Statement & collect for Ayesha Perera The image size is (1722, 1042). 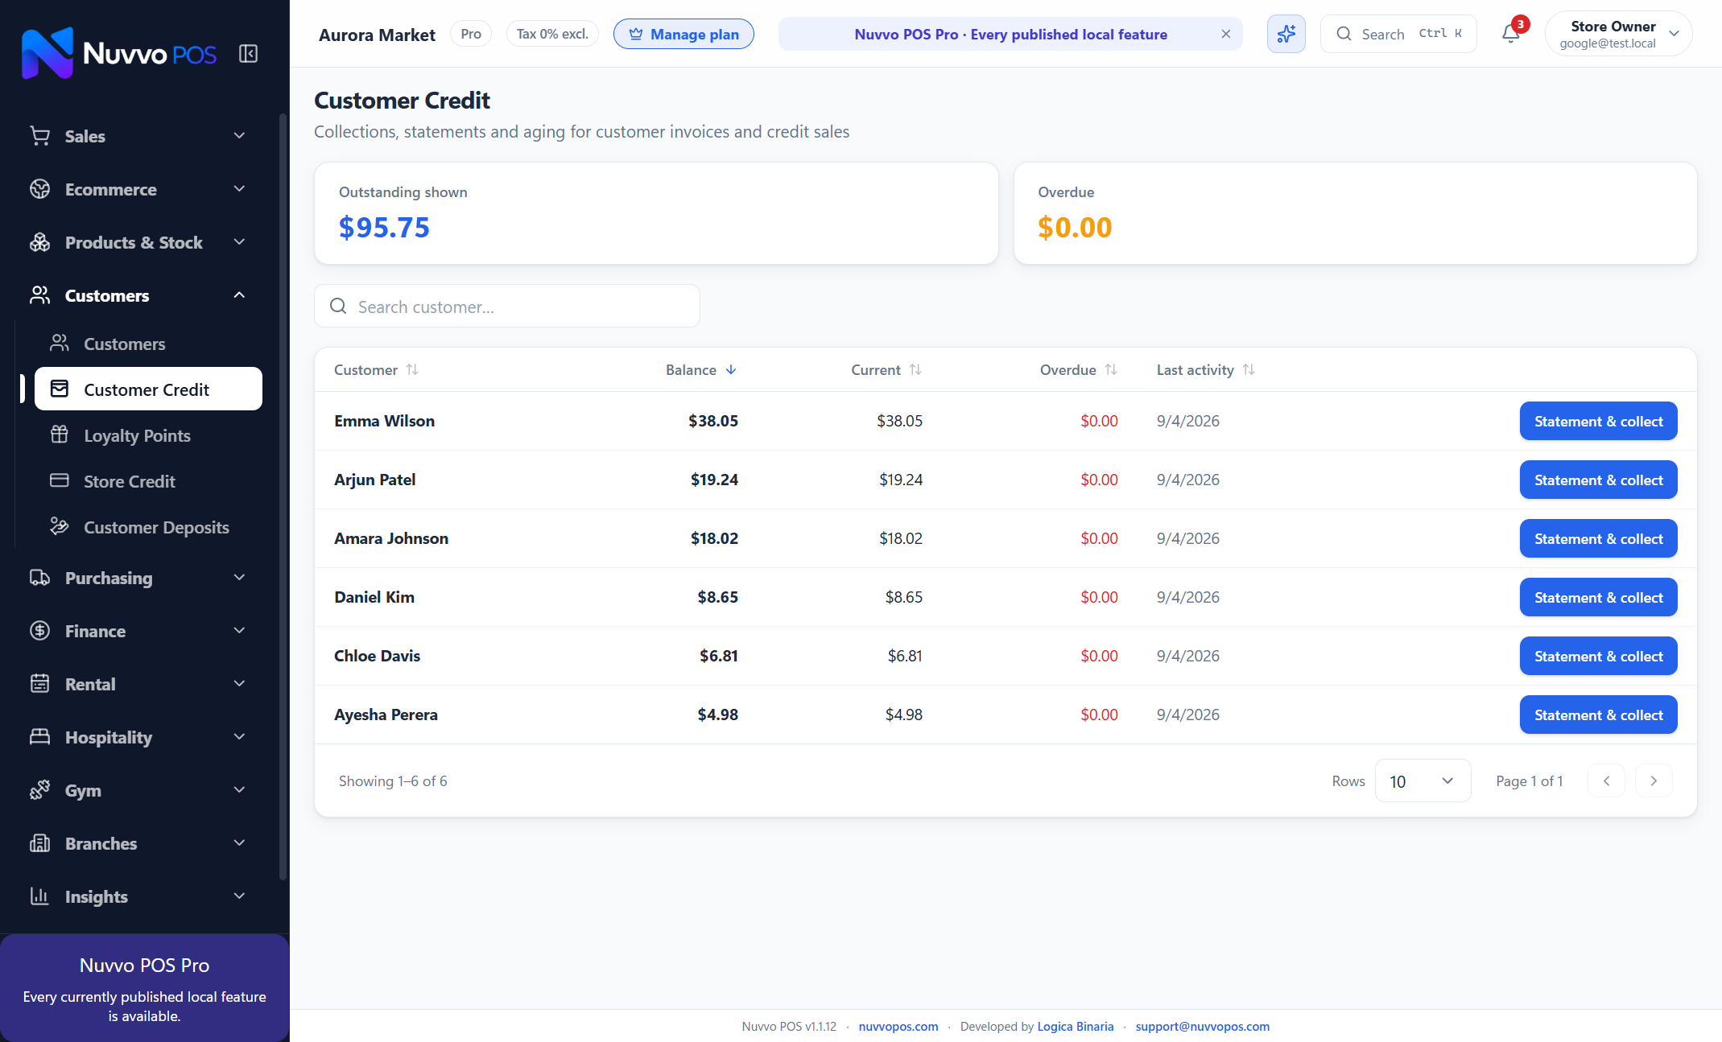tap(1598, 715)
